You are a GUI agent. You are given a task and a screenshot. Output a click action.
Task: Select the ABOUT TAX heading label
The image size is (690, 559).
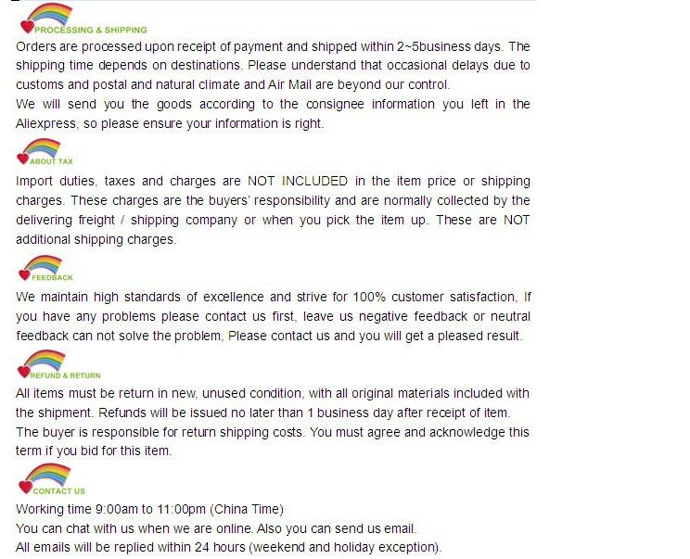tap(52, 161)
